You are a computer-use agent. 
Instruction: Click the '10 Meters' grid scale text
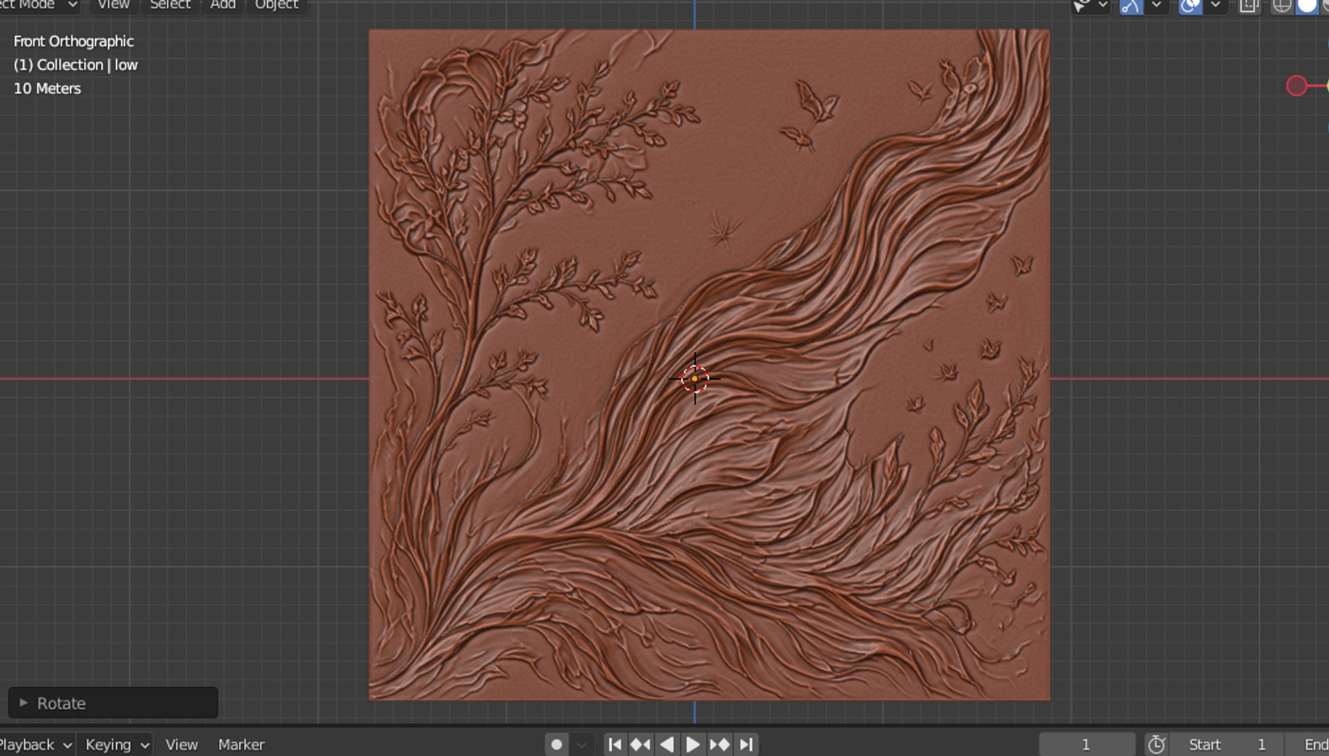pos(47,89)
